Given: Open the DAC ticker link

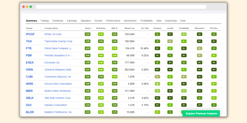Looking at the screenshot, I should click(x=29, y=105).
